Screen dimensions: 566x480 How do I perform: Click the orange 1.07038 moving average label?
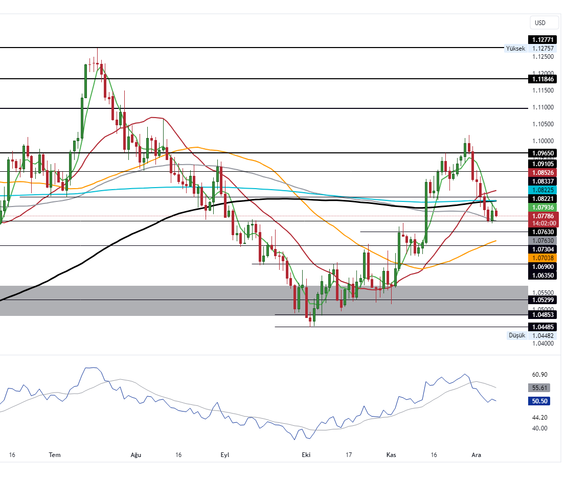coord(543,258)
